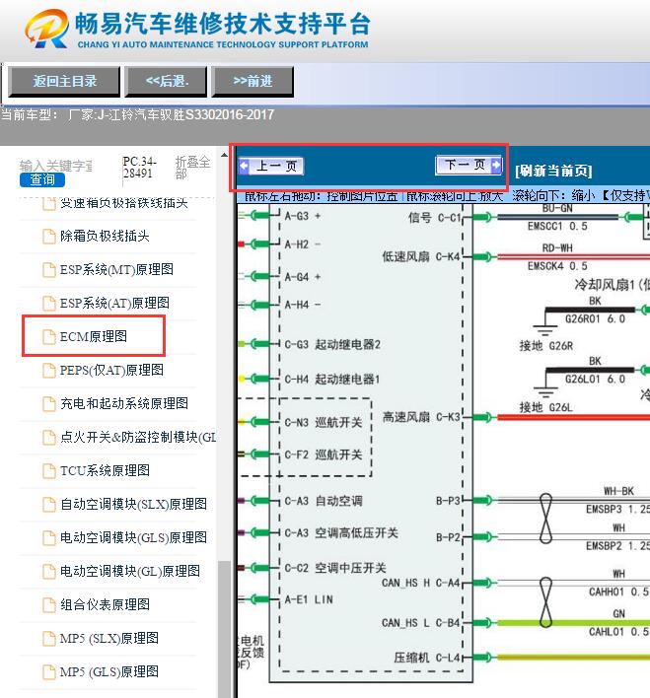Image resolution: width=650 pixels, height=698 pixels.
Task: Click the document icon beside TCU系统原理图
Action: tap(49, 471)
